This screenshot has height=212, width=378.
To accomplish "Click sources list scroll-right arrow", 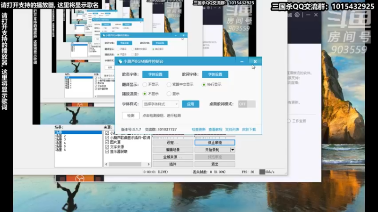I will (148, 164).
